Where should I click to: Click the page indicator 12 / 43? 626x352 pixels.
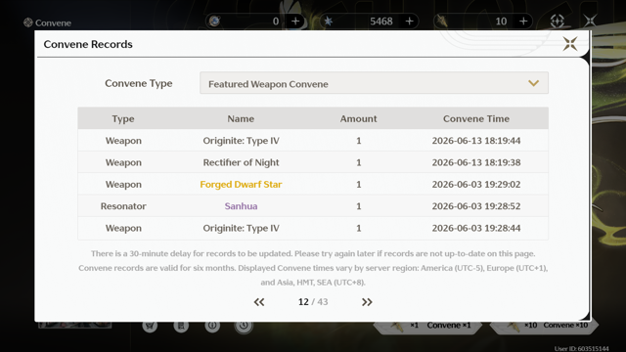pos(313,302)
